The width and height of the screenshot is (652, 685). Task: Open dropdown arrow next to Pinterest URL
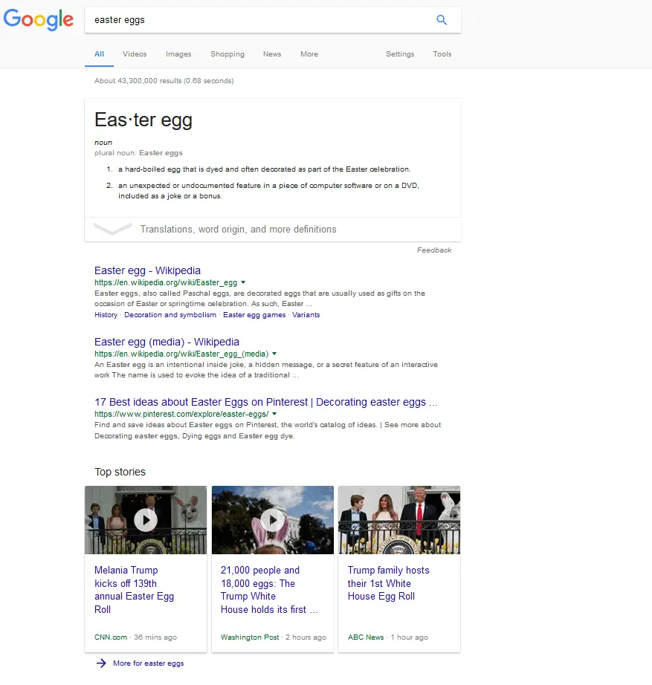click(x=274, y=414)
